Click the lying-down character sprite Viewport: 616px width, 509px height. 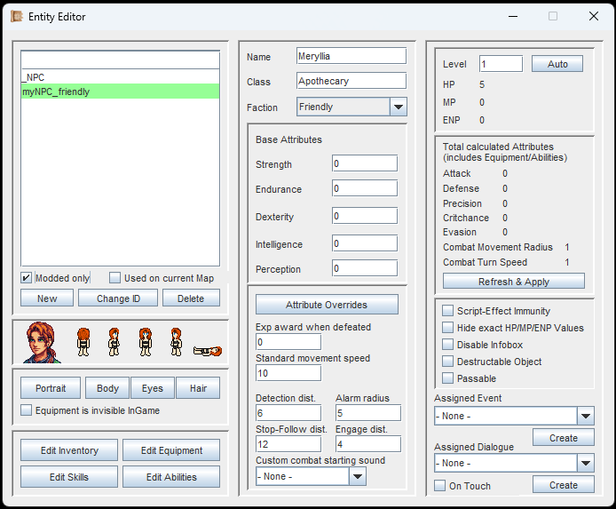[x=207, y=350]
